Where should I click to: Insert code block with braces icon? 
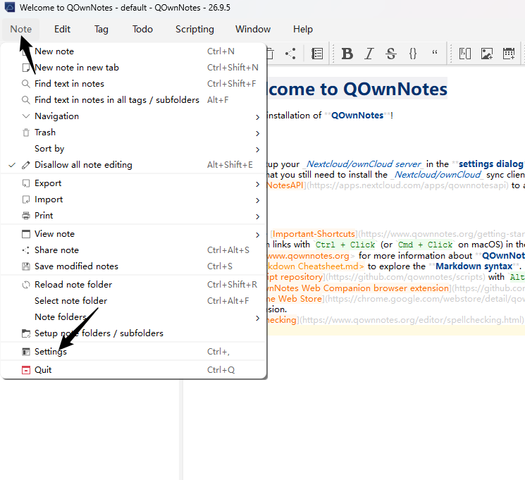coord(413,54)
